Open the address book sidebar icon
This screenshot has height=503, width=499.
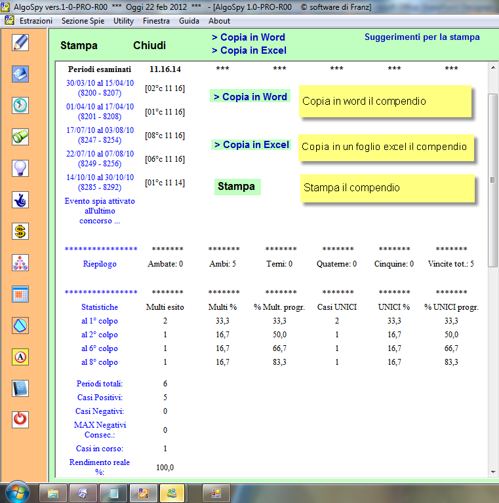pos(20,388)
